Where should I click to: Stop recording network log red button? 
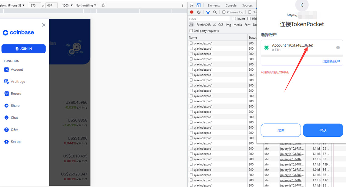point(192,12)
